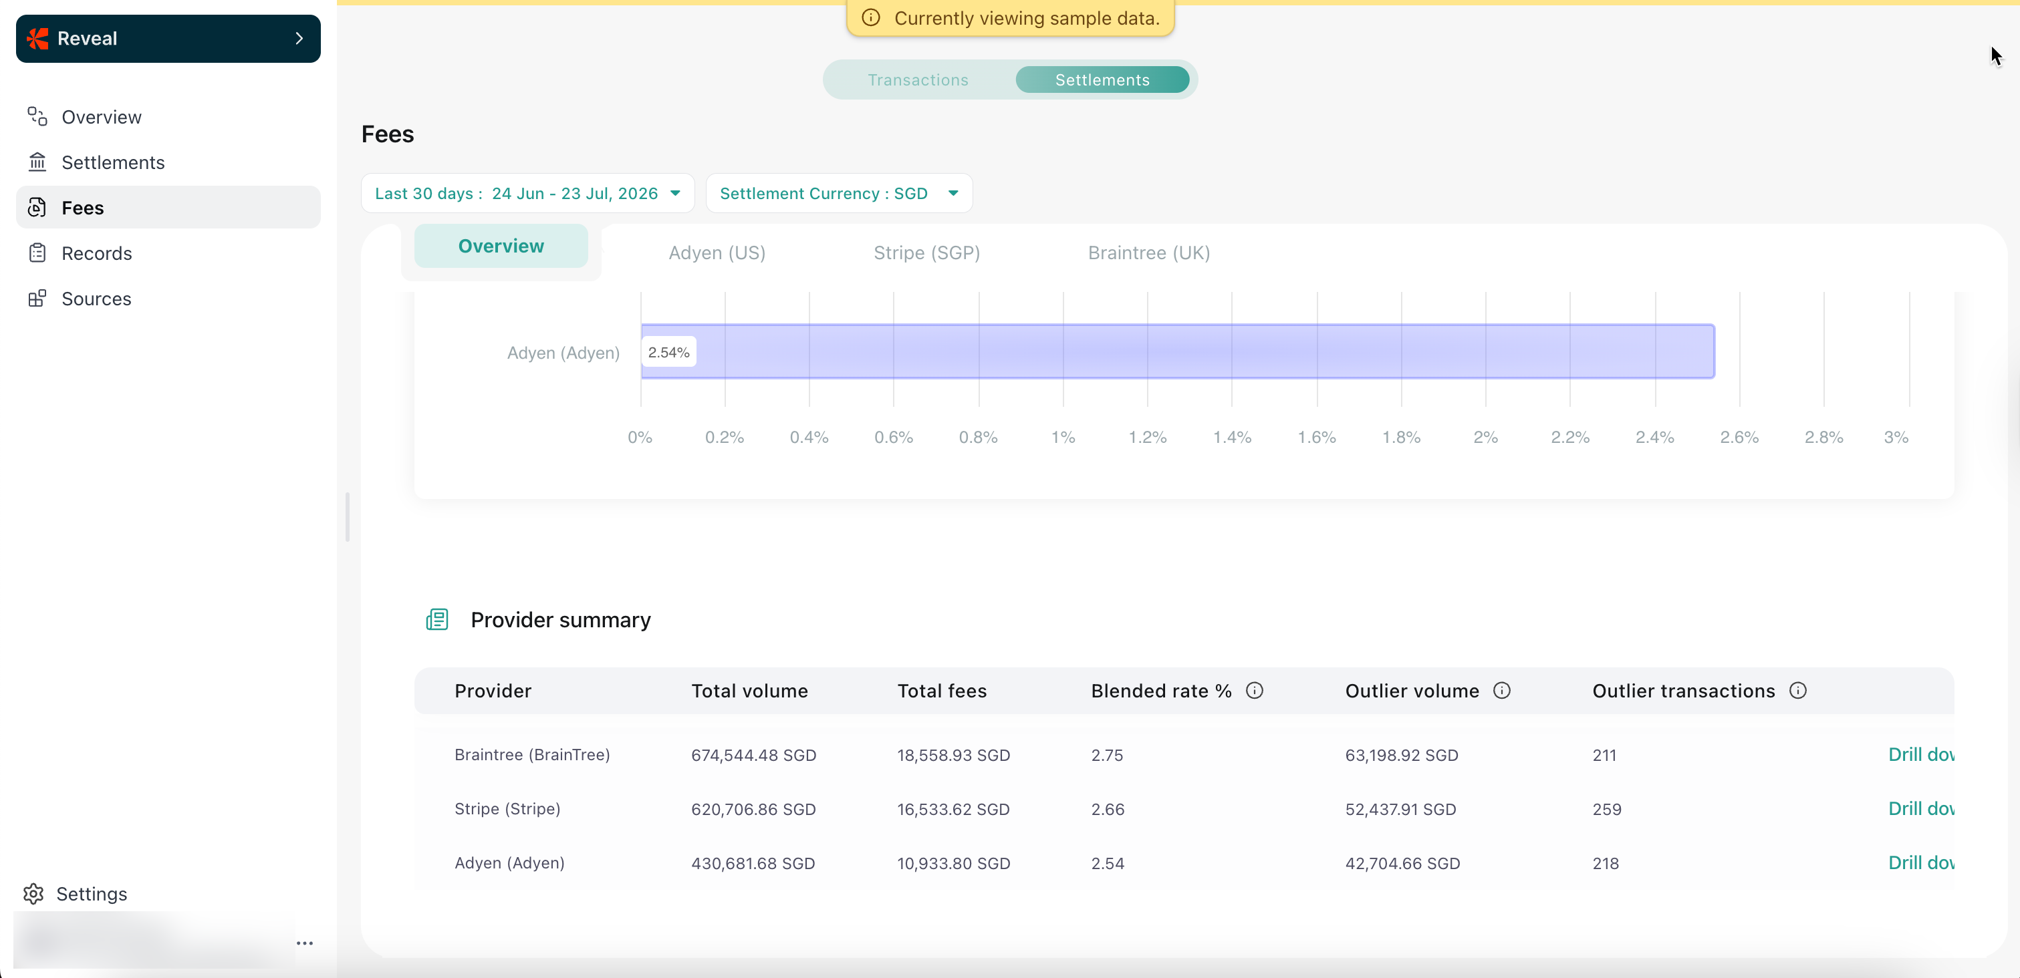Click the Records clipboard icon

pyautogui.click(x=37, y=253)
